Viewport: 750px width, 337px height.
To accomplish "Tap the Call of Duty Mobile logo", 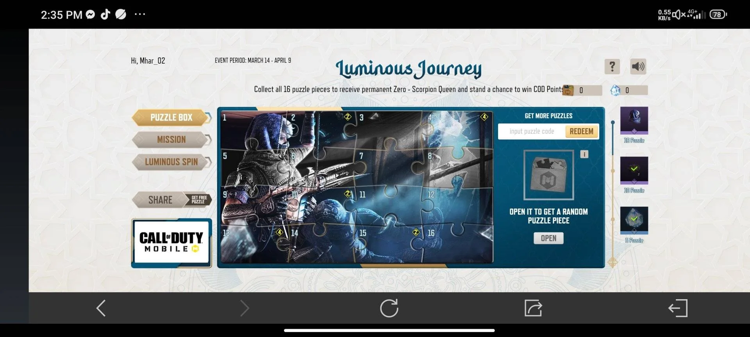I will coord(171,242).
